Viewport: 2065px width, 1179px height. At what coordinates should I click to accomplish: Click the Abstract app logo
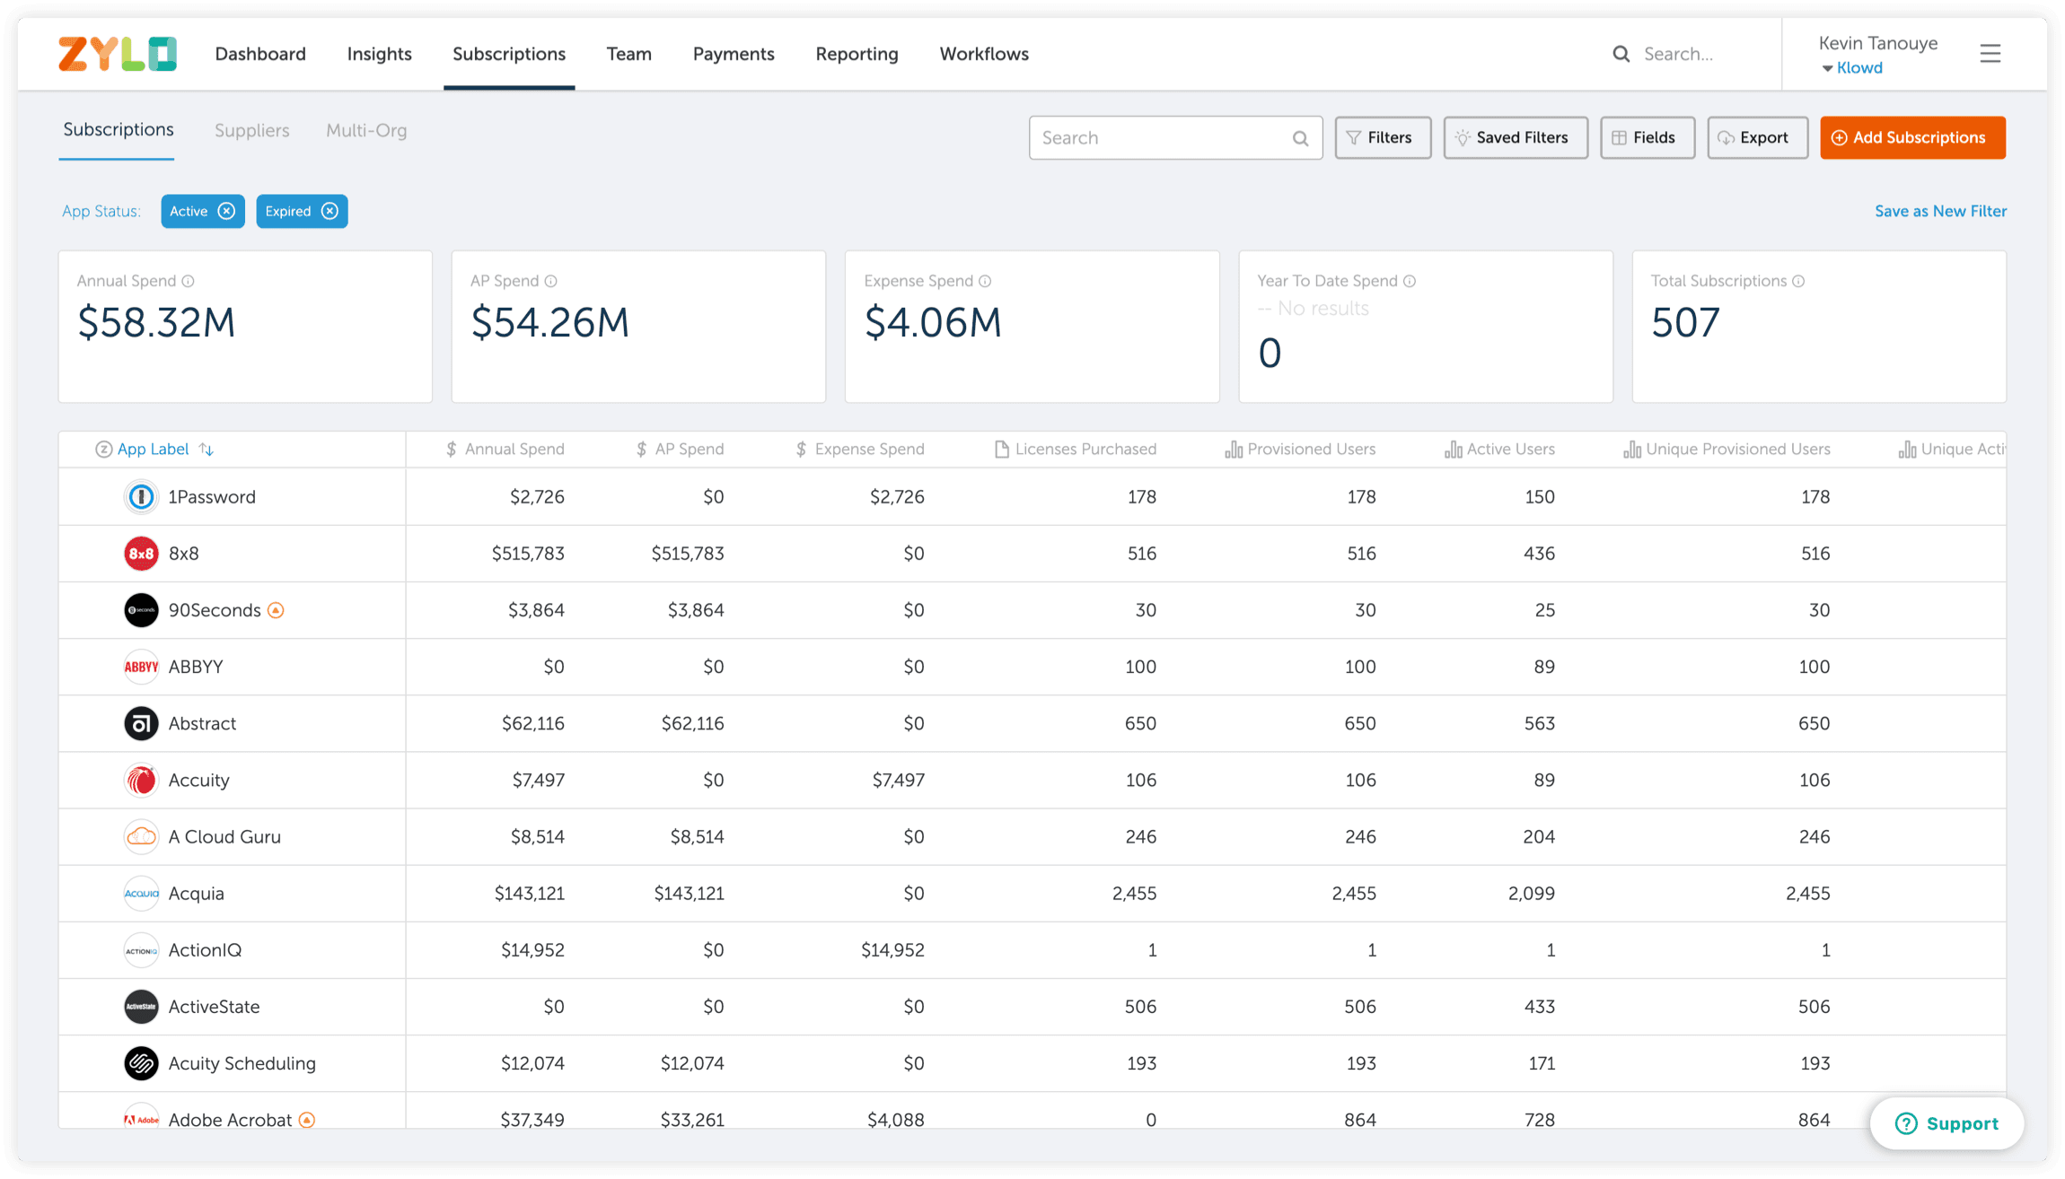[x=141, y=723]
